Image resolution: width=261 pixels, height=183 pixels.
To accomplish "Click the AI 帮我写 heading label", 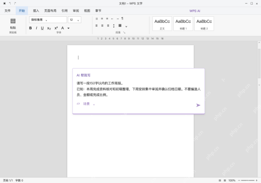I will [84, 75].
